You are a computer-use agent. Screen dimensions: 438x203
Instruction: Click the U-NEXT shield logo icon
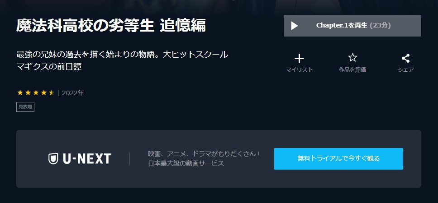point(53,159)
